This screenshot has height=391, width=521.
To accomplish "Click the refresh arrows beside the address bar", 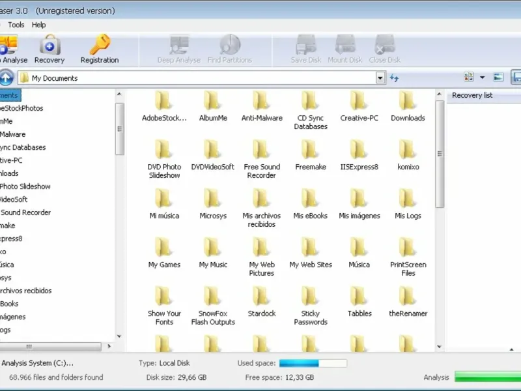I will click(395, 78).
